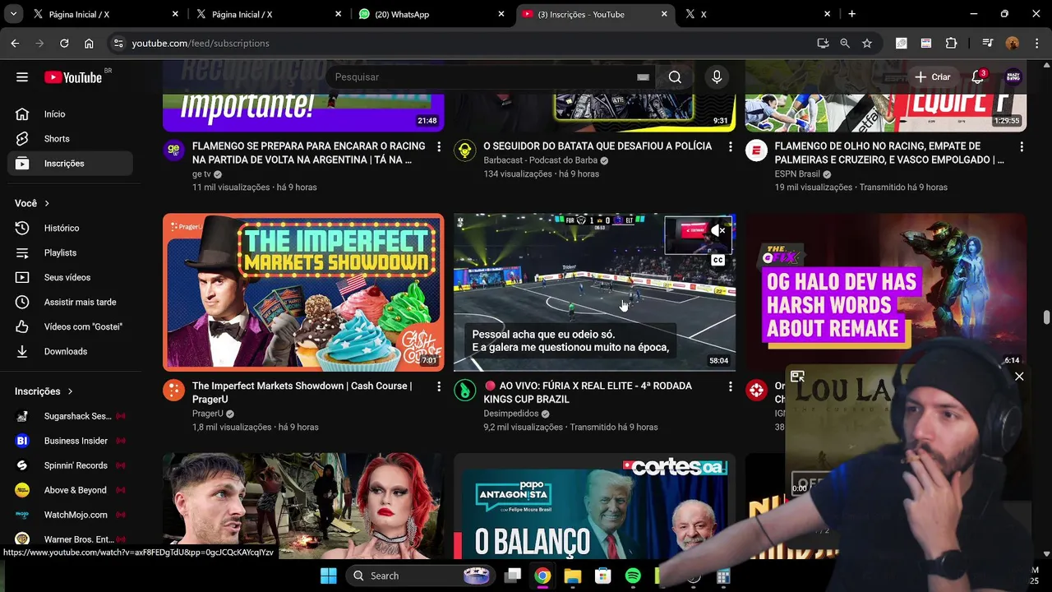Open the Barbacast - Podcast do Barba channel name
The image size is (1052, 592).
540,160
